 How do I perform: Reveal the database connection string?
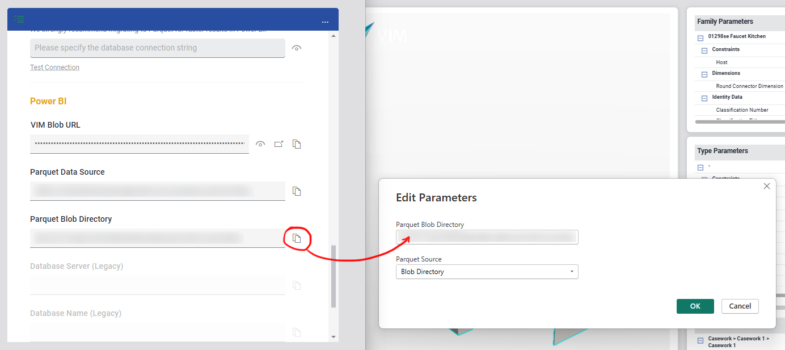click(296, 48)
